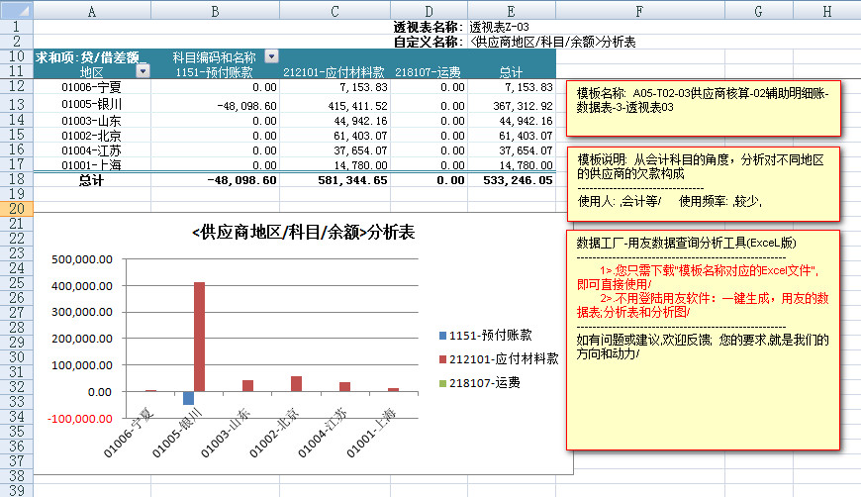Select the red bar for 01004-江苏
Image resolution: width=861 pixels, height=497 pixels.
click(x=344, y=386)
